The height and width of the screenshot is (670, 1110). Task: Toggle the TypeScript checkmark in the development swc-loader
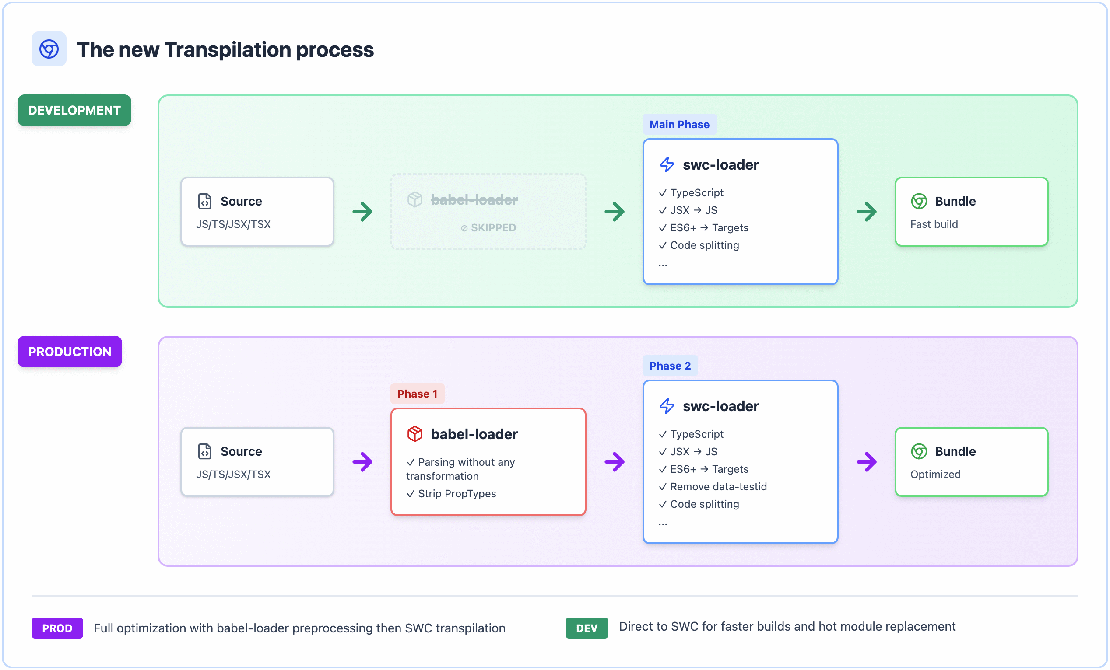click(662, 192)
